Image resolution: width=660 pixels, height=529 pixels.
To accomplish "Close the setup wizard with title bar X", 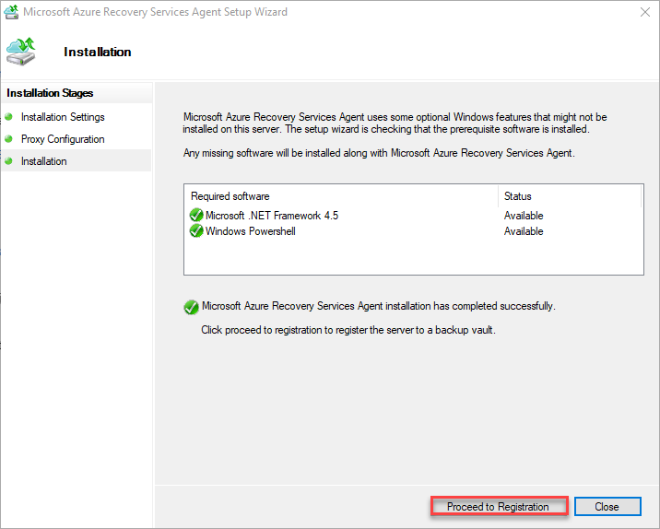I will coord(641,13).
